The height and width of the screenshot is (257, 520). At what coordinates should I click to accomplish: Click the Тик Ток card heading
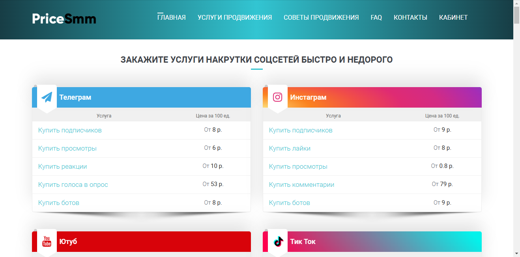pos(303,242)
